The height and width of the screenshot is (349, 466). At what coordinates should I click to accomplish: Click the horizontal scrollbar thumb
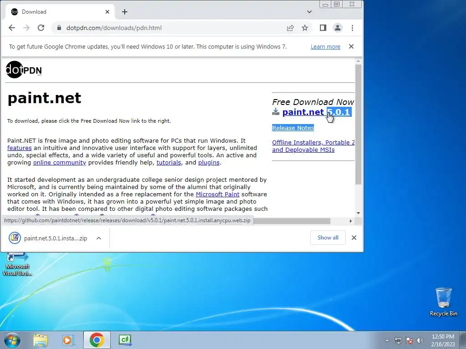tap(292, 221)
